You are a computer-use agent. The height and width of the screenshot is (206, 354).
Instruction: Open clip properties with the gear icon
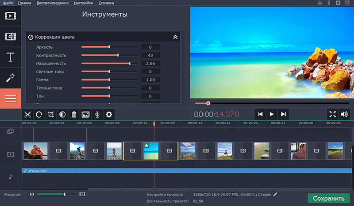[x=108, y=114]
